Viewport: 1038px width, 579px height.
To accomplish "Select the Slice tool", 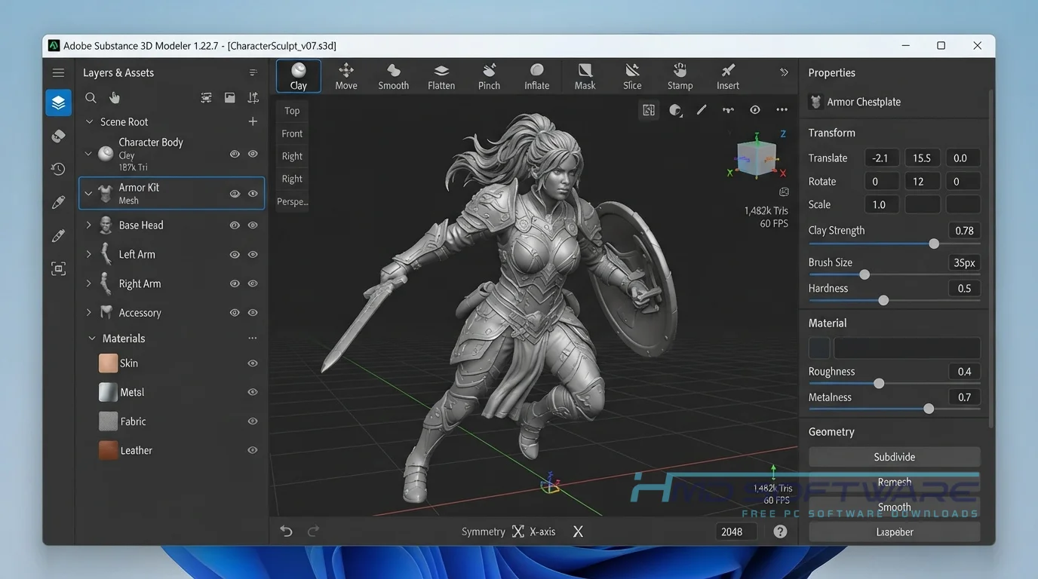I will click(x=632, y=76).
